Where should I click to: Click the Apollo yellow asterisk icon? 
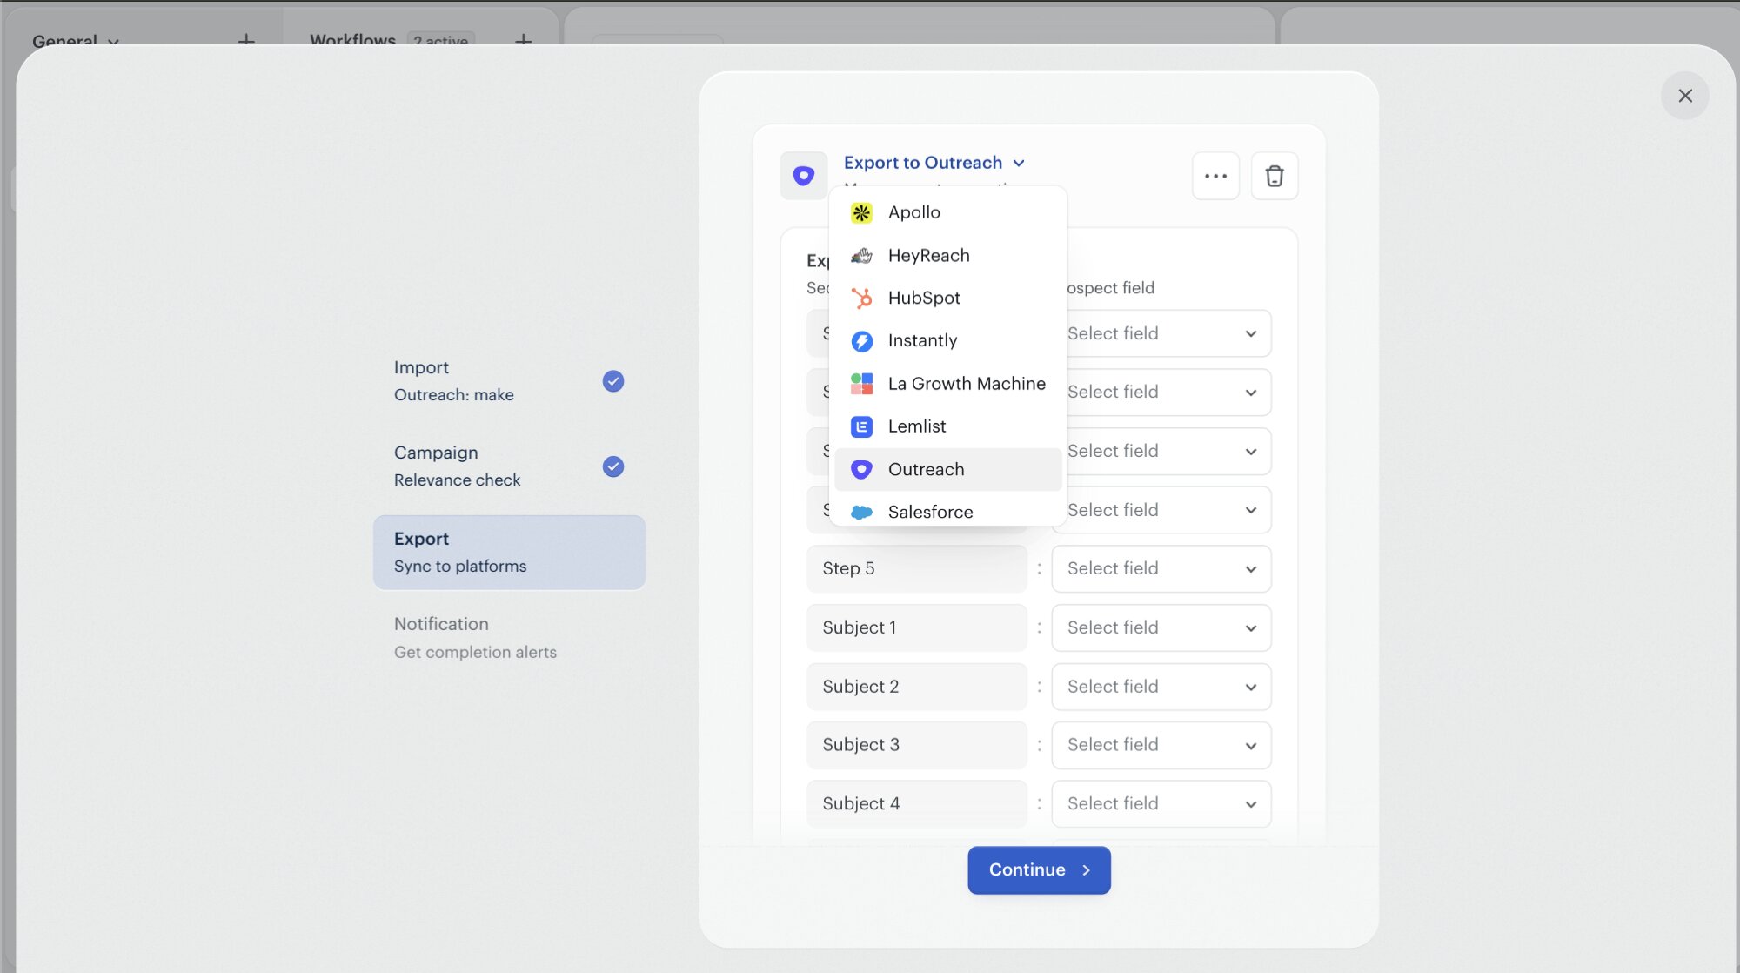click(861, 212)
